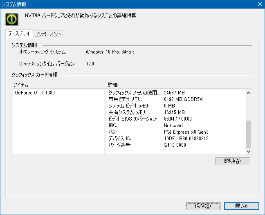The height and width of the screenshot is (215, 265).
Task: Click the details list scroll up arrow
Action: (249, 93)
